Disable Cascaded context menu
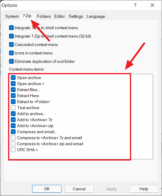 [11, 44]
